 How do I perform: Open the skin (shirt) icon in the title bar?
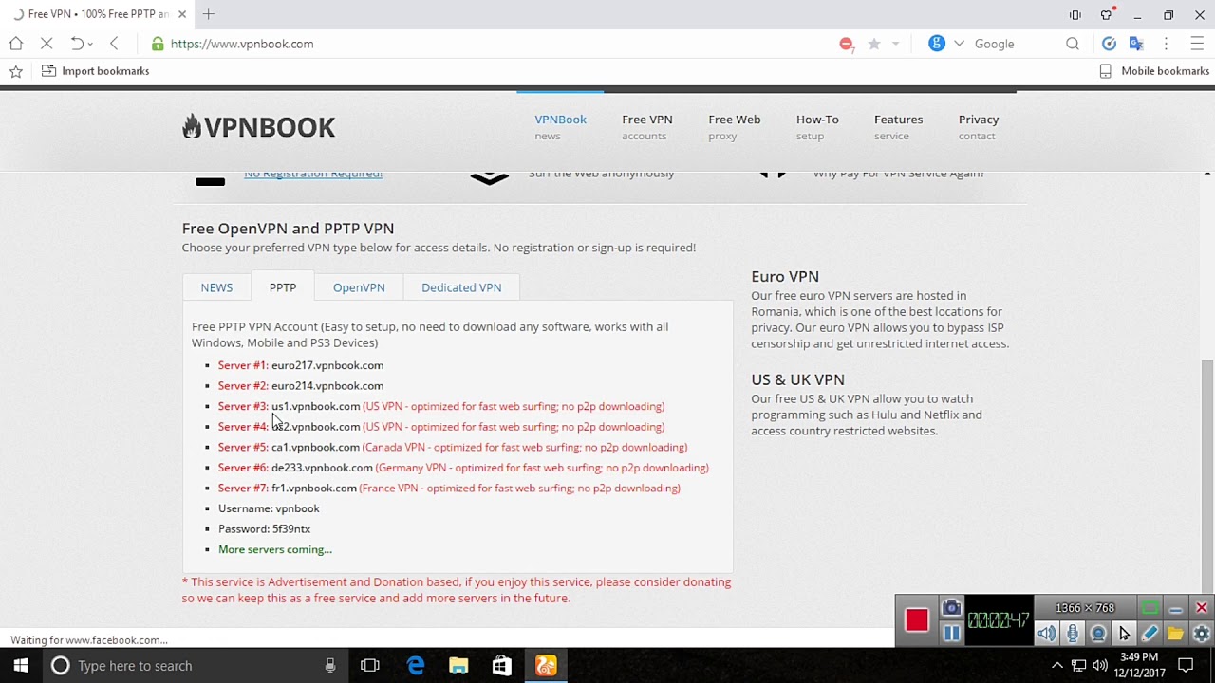click(x=1106, y=14)
